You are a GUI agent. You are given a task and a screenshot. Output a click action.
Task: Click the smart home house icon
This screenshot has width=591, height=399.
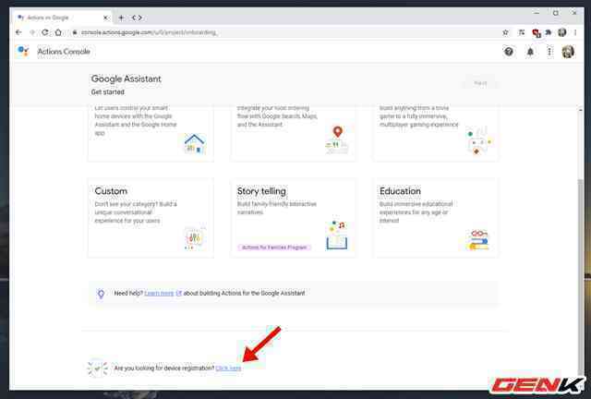tap(194, 144)
